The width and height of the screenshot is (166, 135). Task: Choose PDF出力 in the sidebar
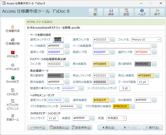pos(13,54)
